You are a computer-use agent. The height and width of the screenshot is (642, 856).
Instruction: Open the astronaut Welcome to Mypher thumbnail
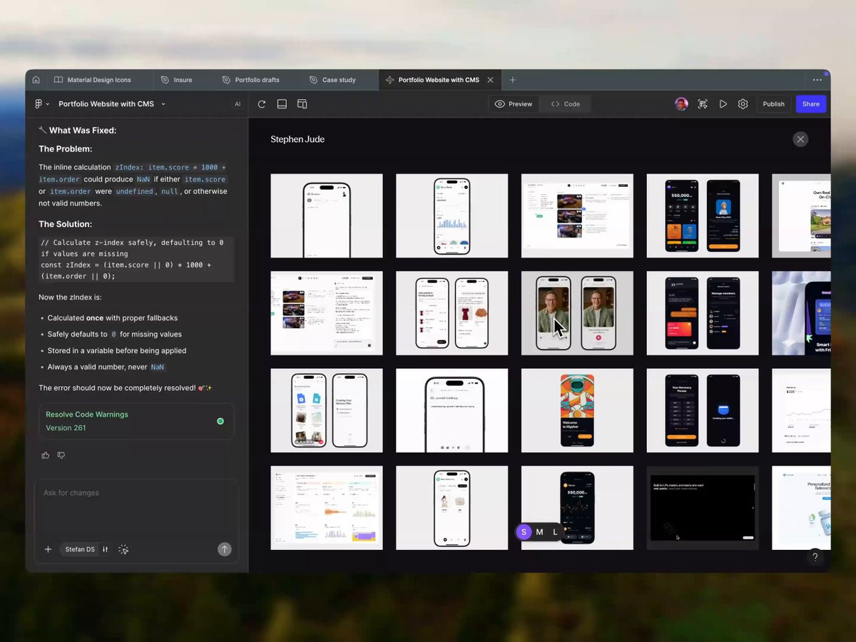click(577, 410)
